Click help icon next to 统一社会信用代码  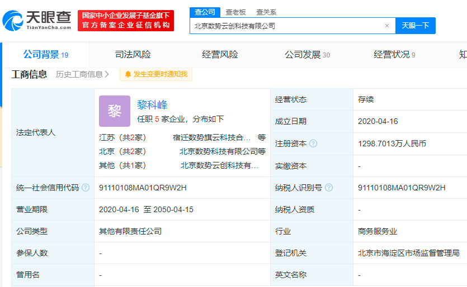tap(86, 188)
